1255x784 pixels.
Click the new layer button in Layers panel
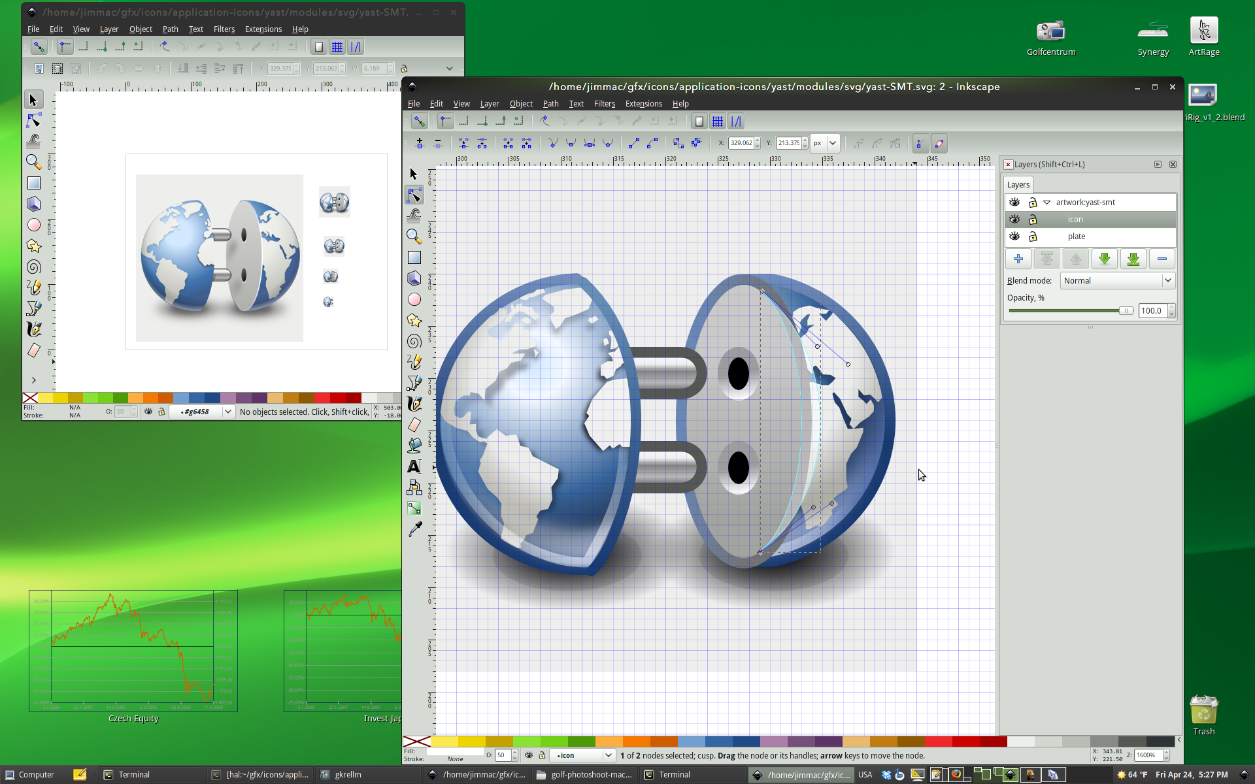pos(1018,259)
